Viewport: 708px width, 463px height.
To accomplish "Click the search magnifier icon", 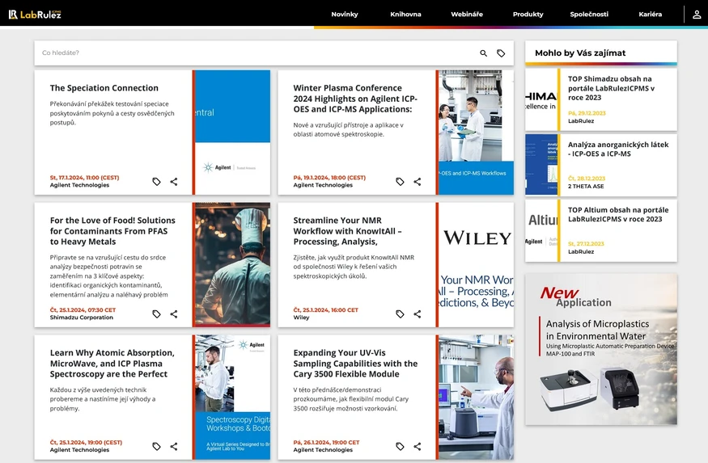I will [x=483, y=53].
